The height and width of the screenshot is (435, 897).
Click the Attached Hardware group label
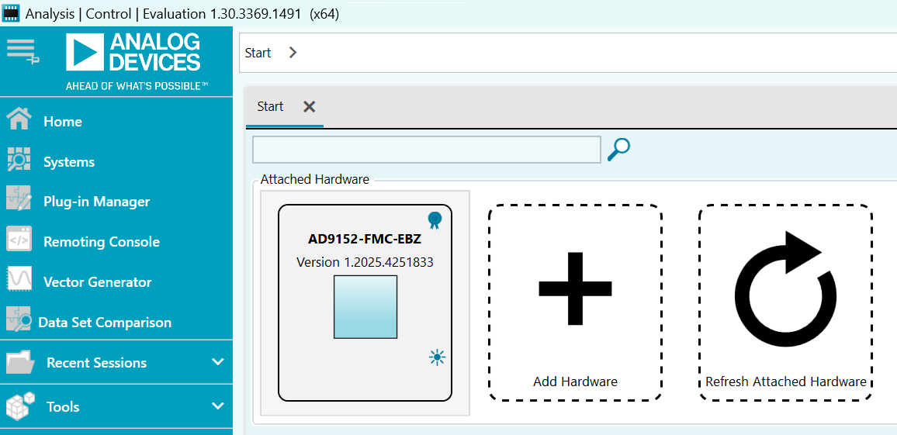click(314, 179)
